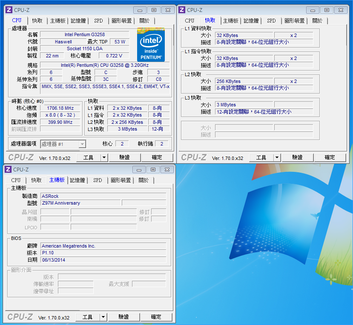The width and height of the screenshot is (353, 325).
Task: Click 確定 in the cache details window
Action: 330,158
